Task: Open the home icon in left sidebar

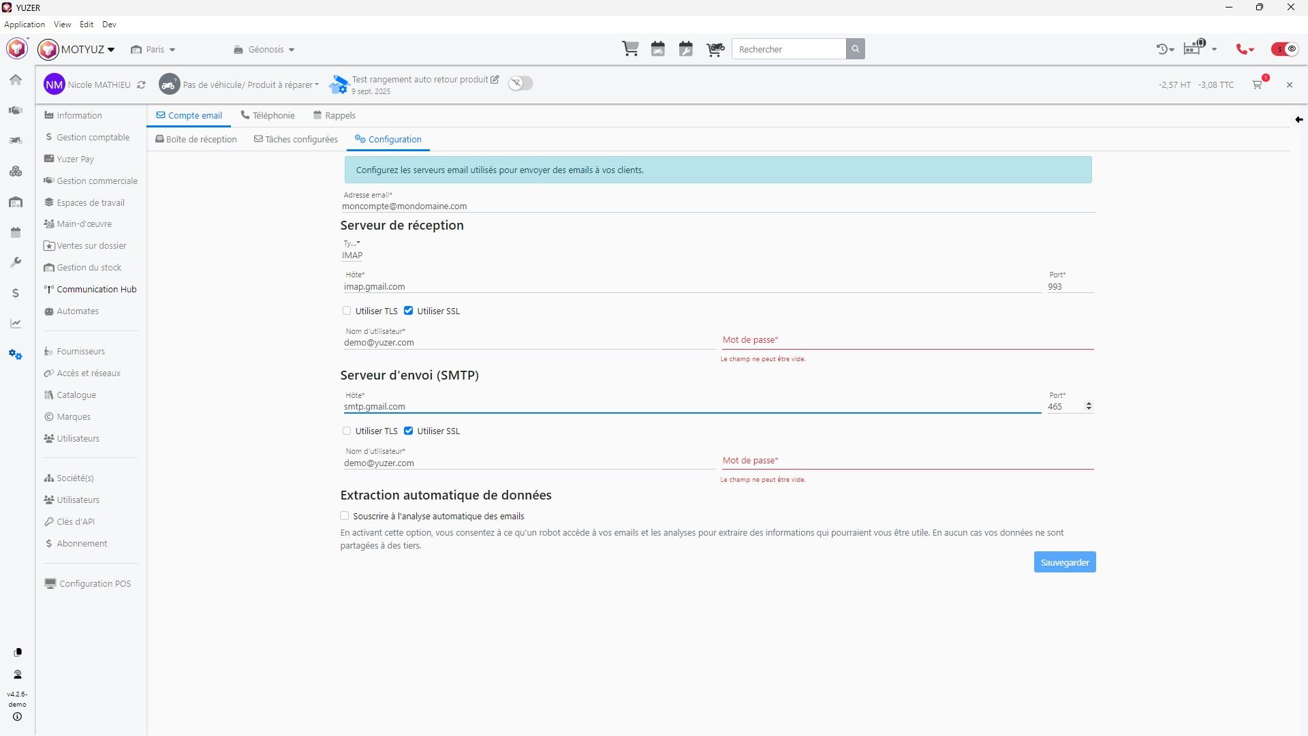Action: (16, 80)
